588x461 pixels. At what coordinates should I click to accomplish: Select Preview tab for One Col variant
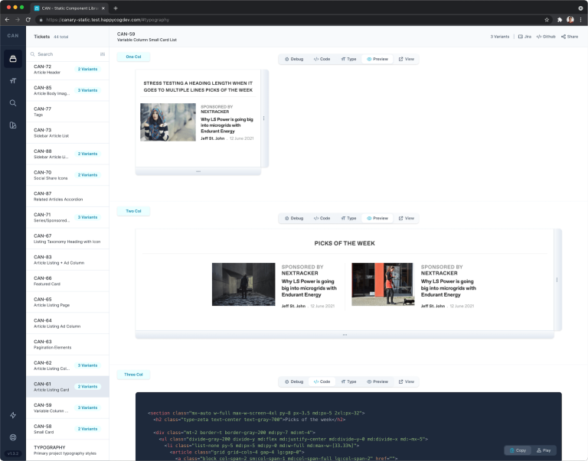[x=377, y=59]
